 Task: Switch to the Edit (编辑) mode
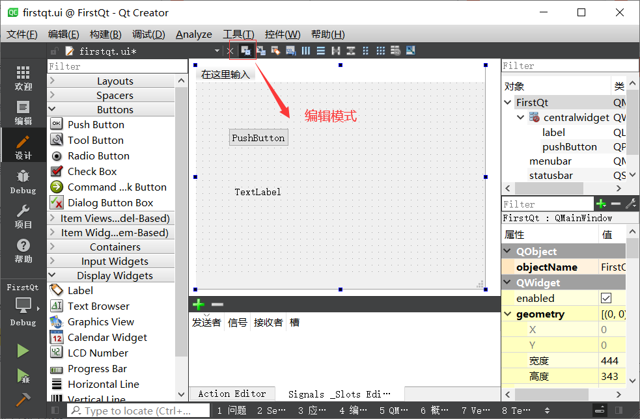point(23,113)
